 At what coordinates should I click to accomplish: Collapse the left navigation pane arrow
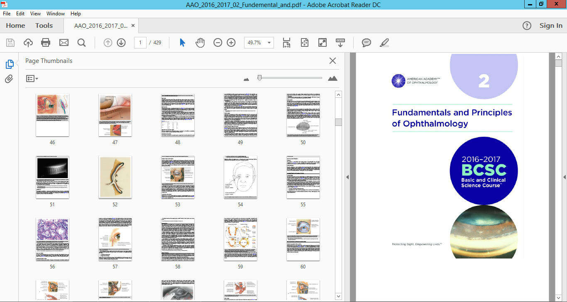click(x=347, y=177)
